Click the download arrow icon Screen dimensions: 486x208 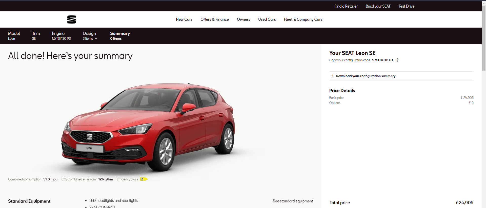coord(332,76)
